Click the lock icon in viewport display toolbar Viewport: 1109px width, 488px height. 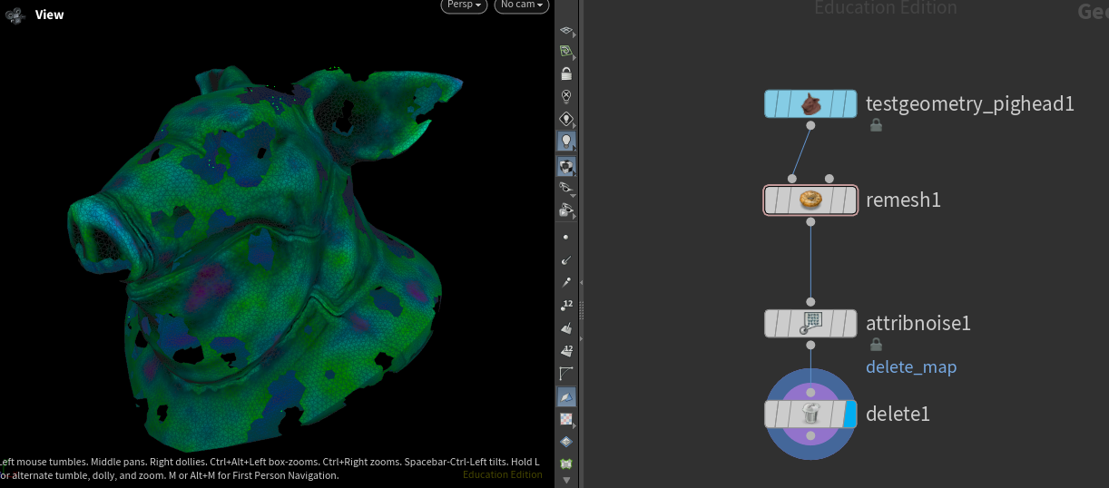point(566,74)
